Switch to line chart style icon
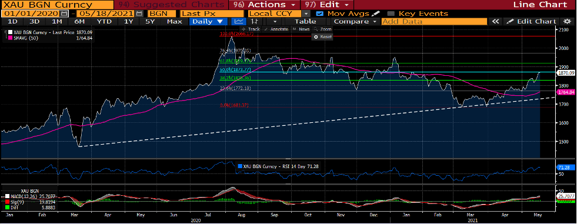Image resolution: width=577 pixels, height=224 pixels. 238,21
